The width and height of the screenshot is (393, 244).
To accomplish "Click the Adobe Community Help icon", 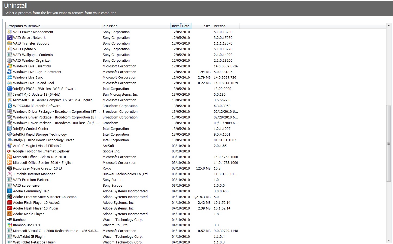I will [x=10, y=191].
